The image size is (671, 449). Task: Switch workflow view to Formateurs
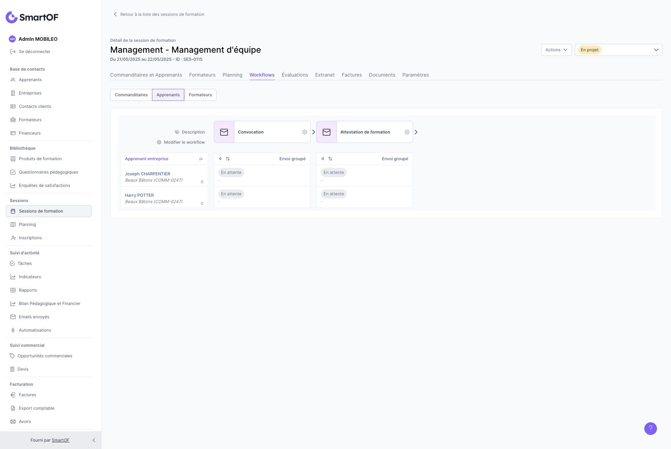tap(200, 95)
